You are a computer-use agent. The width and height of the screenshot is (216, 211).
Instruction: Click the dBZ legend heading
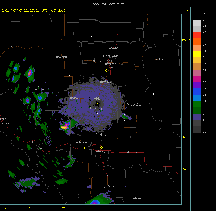(x=203, y=13)
